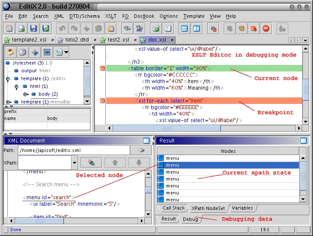Click the split-horizontal view toolbar icon
Image resolution: width=313 pixels, height=236 pixels.
point(184,29)
